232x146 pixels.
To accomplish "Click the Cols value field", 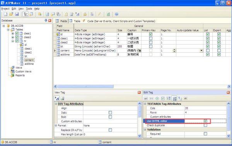I will [x=205, y=108].
